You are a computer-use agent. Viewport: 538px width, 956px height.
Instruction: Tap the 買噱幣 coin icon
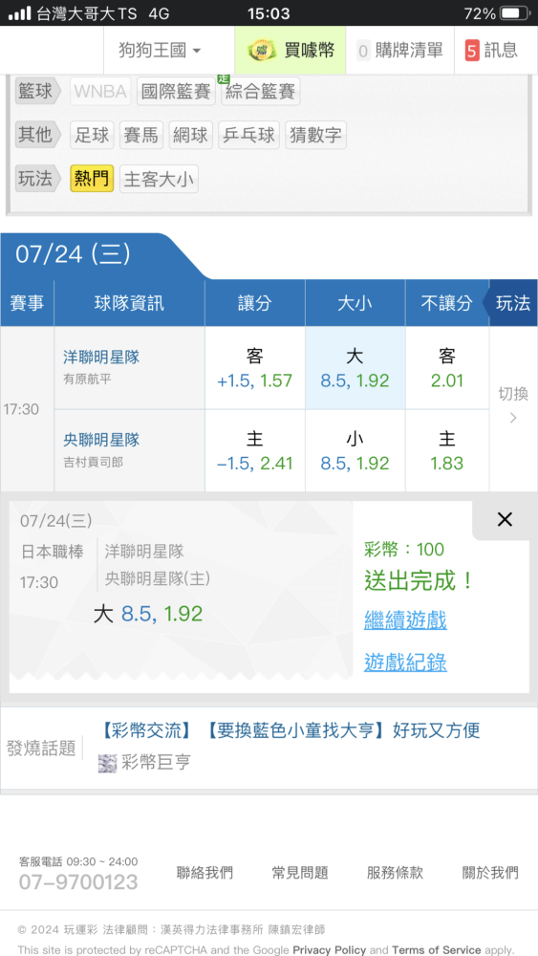tap(262, 51)
